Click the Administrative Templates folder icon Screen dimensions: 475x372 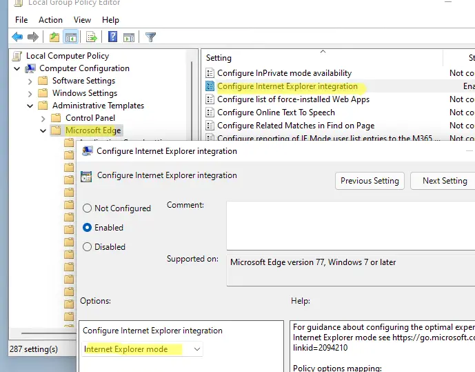pos(43,106)
